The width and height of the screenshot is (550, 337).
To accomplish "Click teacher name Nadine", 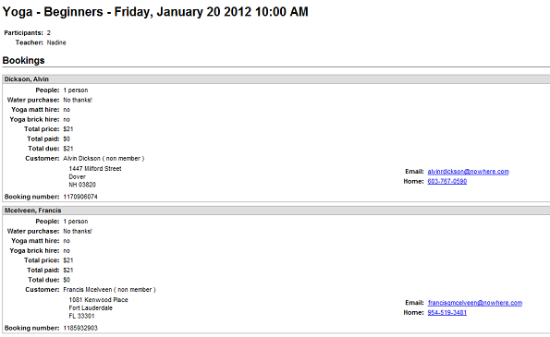I will coord(56,42).
